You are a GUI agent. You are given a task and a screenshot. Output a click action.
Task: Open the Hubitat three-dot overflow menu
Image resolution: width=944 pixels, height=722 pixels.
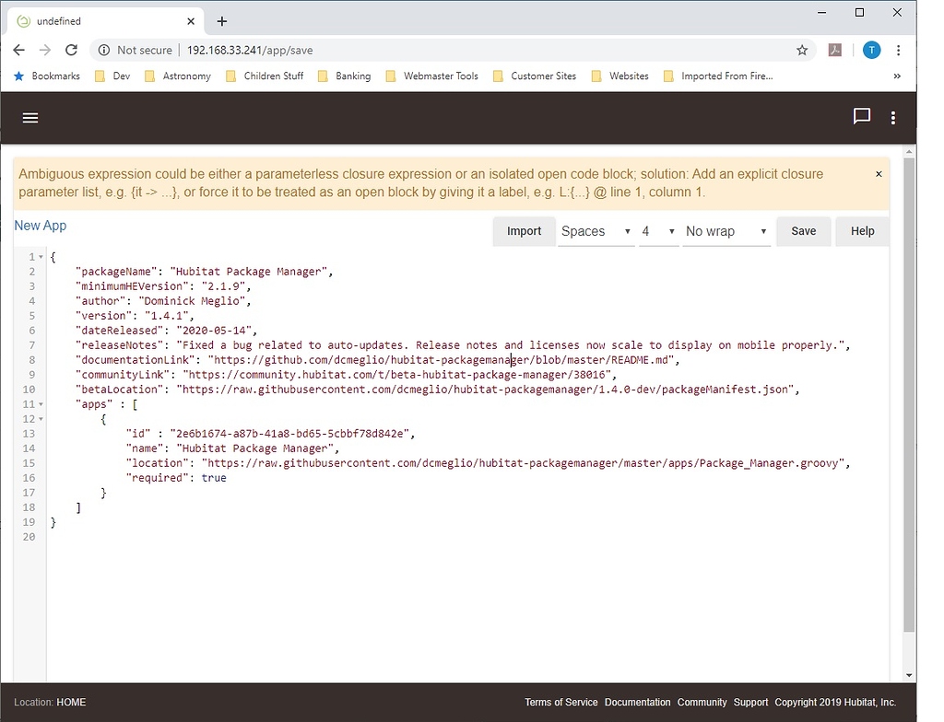(x=893, y=117)
